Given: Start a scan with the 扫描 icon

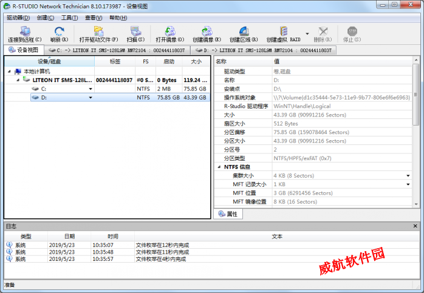Looking at the screenshot, I should click(x=136, y=32).
